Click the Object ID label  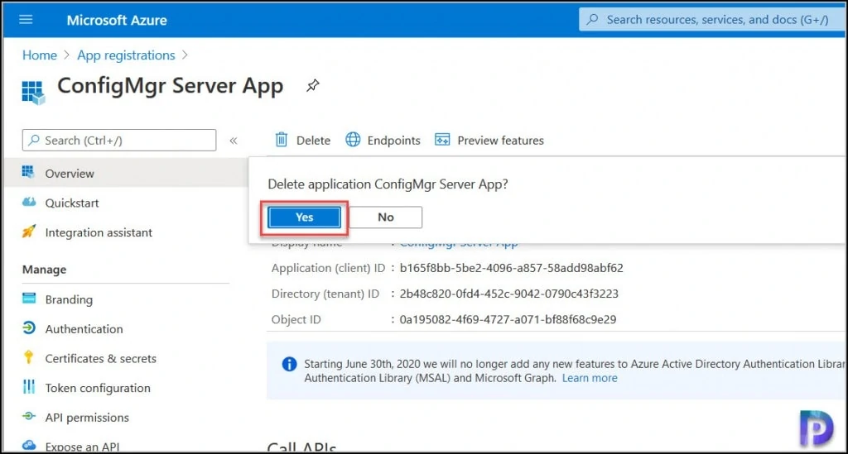296,319
